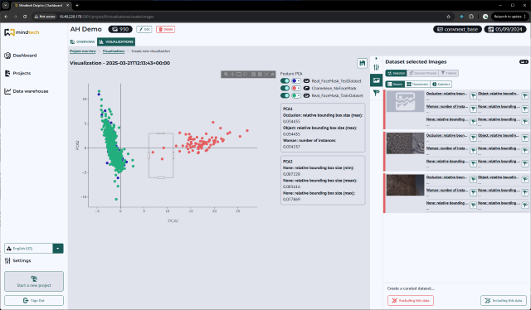Switch to the Details view
The width and height of the screenshot is (531, 310).
point(395,84)
